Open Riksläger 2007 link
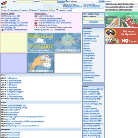Viewport: 138px width, 138px height. pyautogui.click(x=11, y=28)
